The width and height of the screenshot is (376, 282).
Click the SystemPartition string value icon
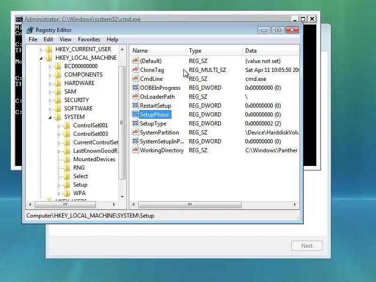coord(135,133)
